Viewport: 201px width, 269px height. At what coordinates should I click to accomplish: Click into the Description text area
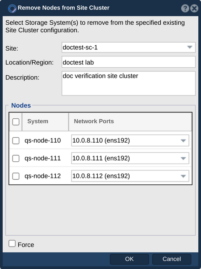pyautogui.click(x=128, y=83)
